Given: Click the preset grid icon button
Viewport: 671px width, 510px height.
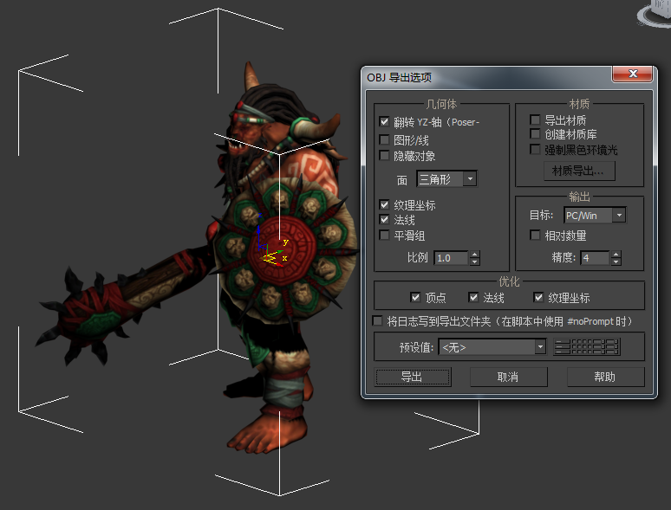Looking at the screenshot, I should click(587, 346).
